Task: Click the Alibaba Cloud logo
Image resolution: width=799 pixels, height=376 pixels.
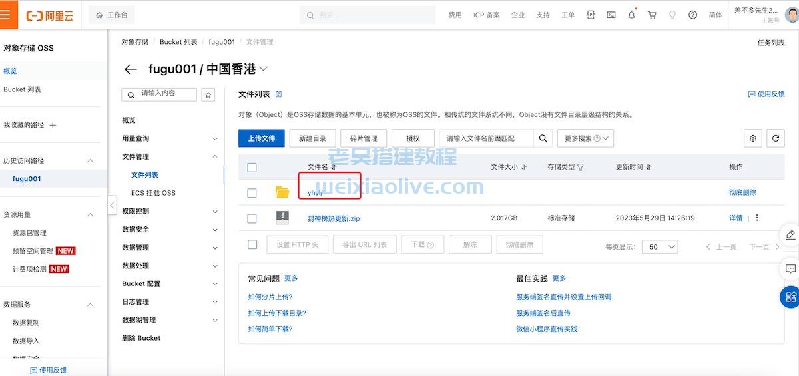Action: click(50, 15)
